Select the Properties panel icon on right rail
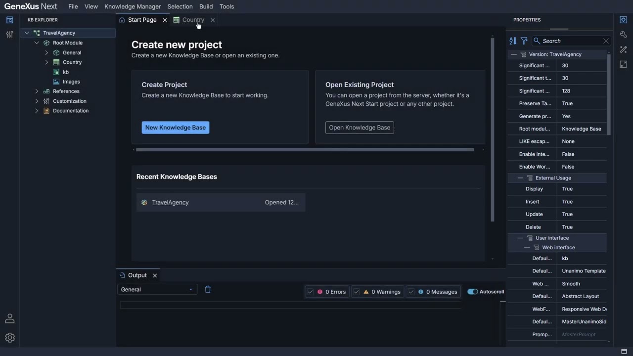Image resolution: width=633 pixels, height=356 pixels. pos(623,20)
